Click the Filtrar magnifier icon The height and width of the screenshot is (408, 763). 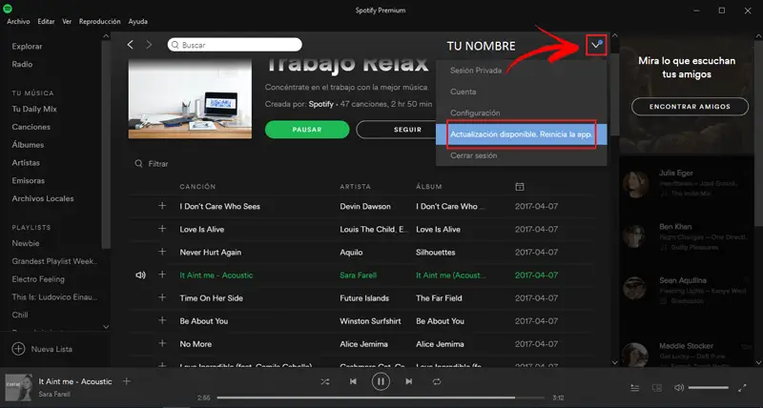(x=138, y=164)
